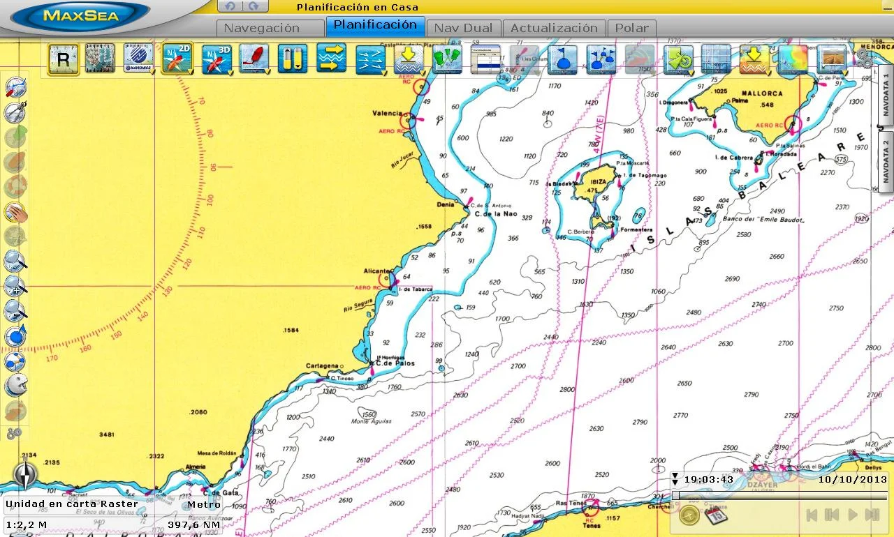Select the Polar tab
The image size is (894, 537).
[x=631, y=28]
